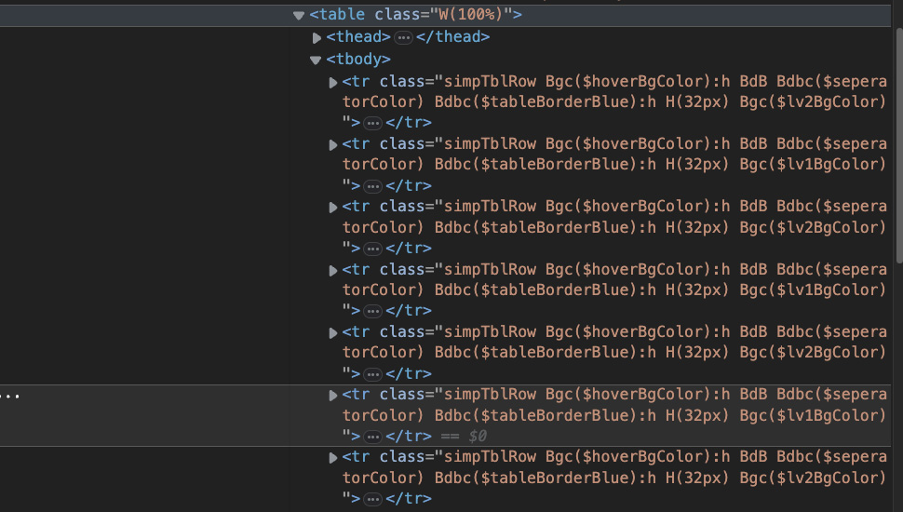903x512 pixels.
Task: Expand the third tr row under tbody
Action: tap(333, 208)
